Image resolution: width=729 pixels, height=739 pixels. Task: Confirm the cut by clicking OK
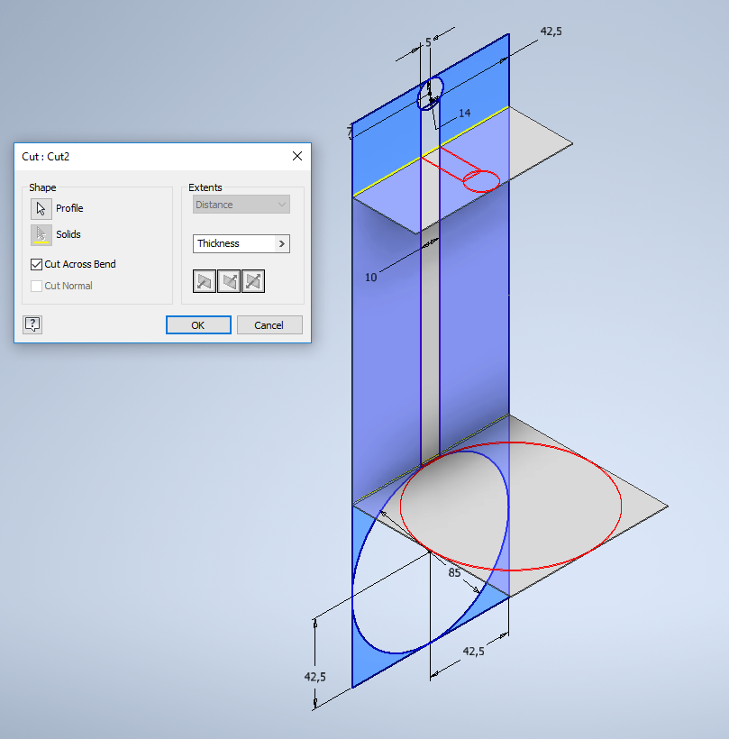click(x=197, y=324)
